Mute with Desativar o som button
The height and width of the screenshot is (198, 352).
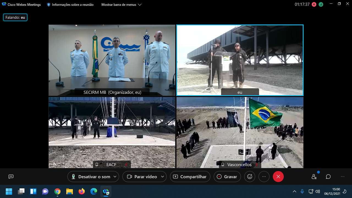[x=90, y=177]
